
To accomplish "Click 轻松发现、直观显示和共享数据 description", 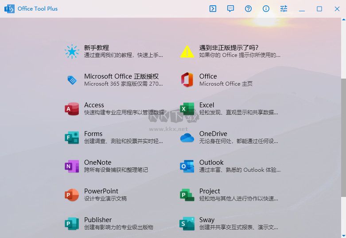I will coord(239,113).
